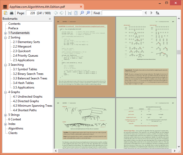The height and width of the screenshot is (155, 183).
Task: Click the Open document toolbar icon
Action: coord(6,13)
